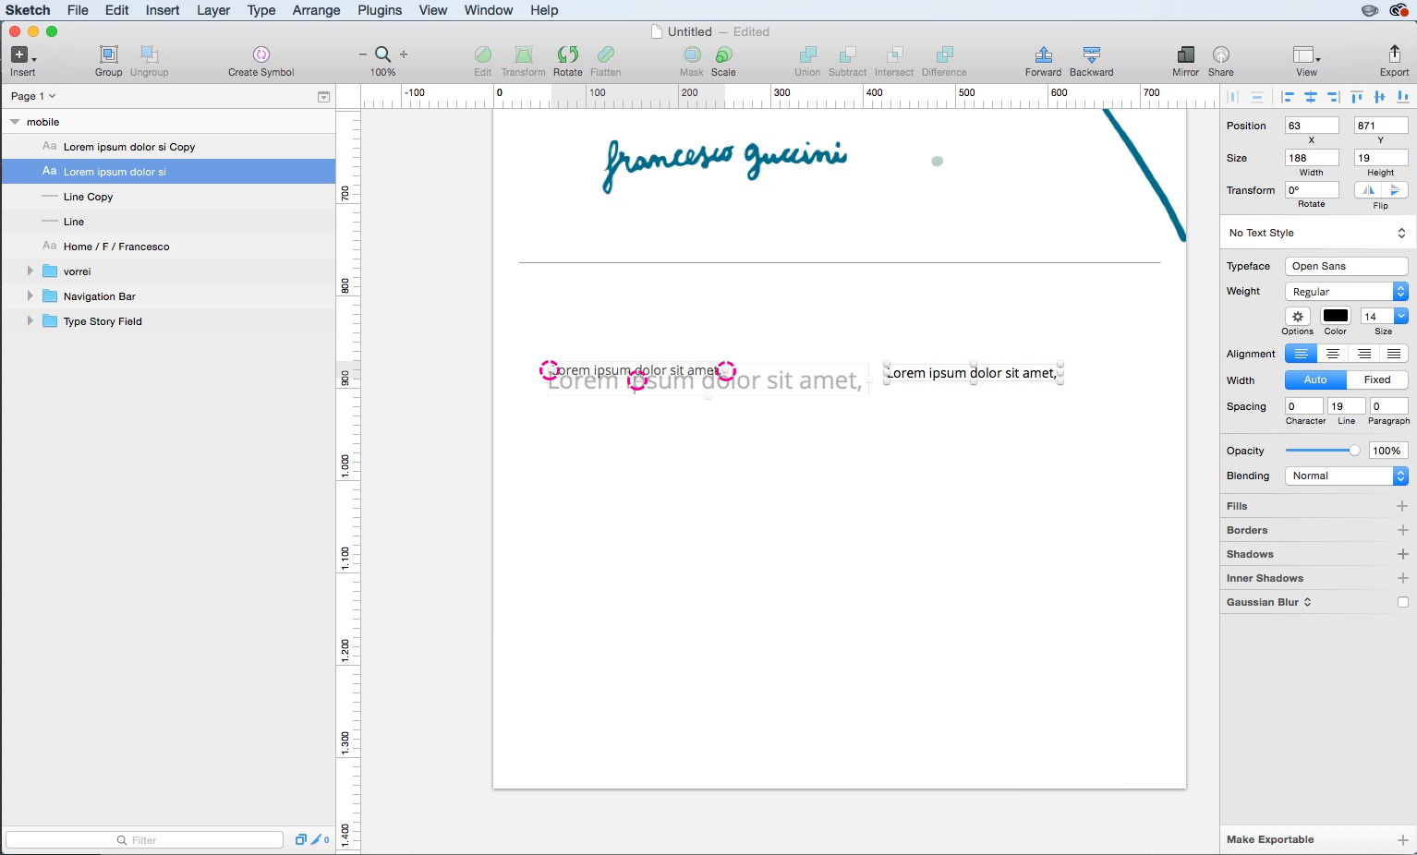1417x855 pixels.
Task: Set text width to Auto
Action: (1315, 379)
